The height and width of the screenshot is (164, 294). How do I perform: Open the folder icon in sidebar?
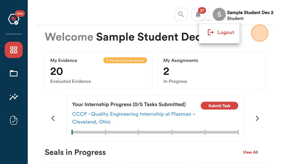(14, 73)
